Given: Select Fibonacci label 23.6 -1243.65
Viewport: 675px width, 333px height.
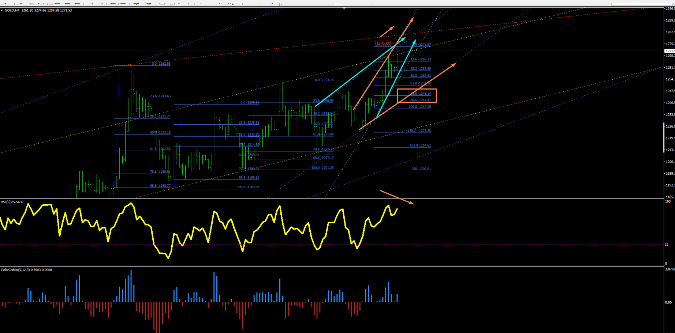Looking at the screenshot, I should click(x=160, y=96).
